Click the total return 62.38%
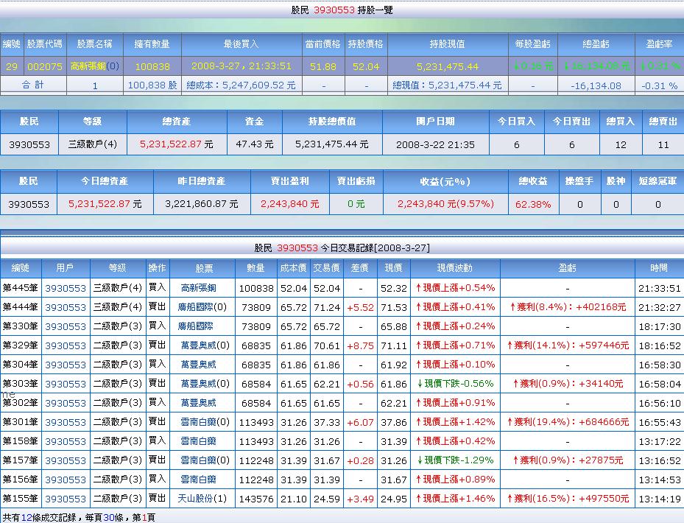The image size is (684, 523). click(x=533, y=204)
